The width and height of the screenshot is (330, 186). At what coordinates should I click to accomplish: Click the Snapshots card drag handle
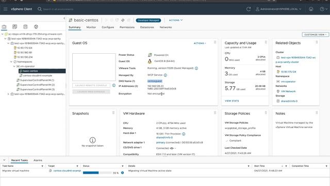tap(113, 113)
